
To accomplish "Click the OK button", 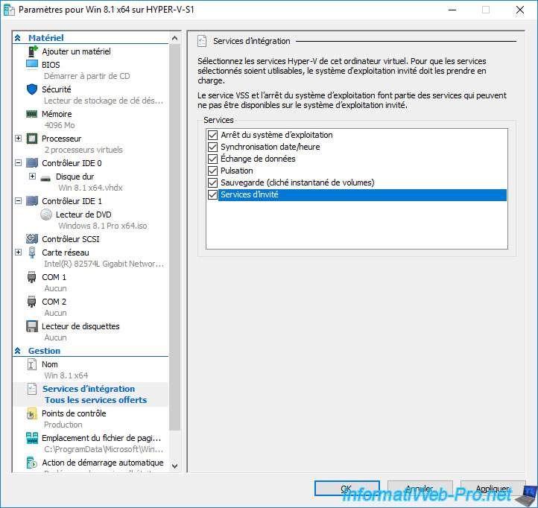I will (346, 489).
